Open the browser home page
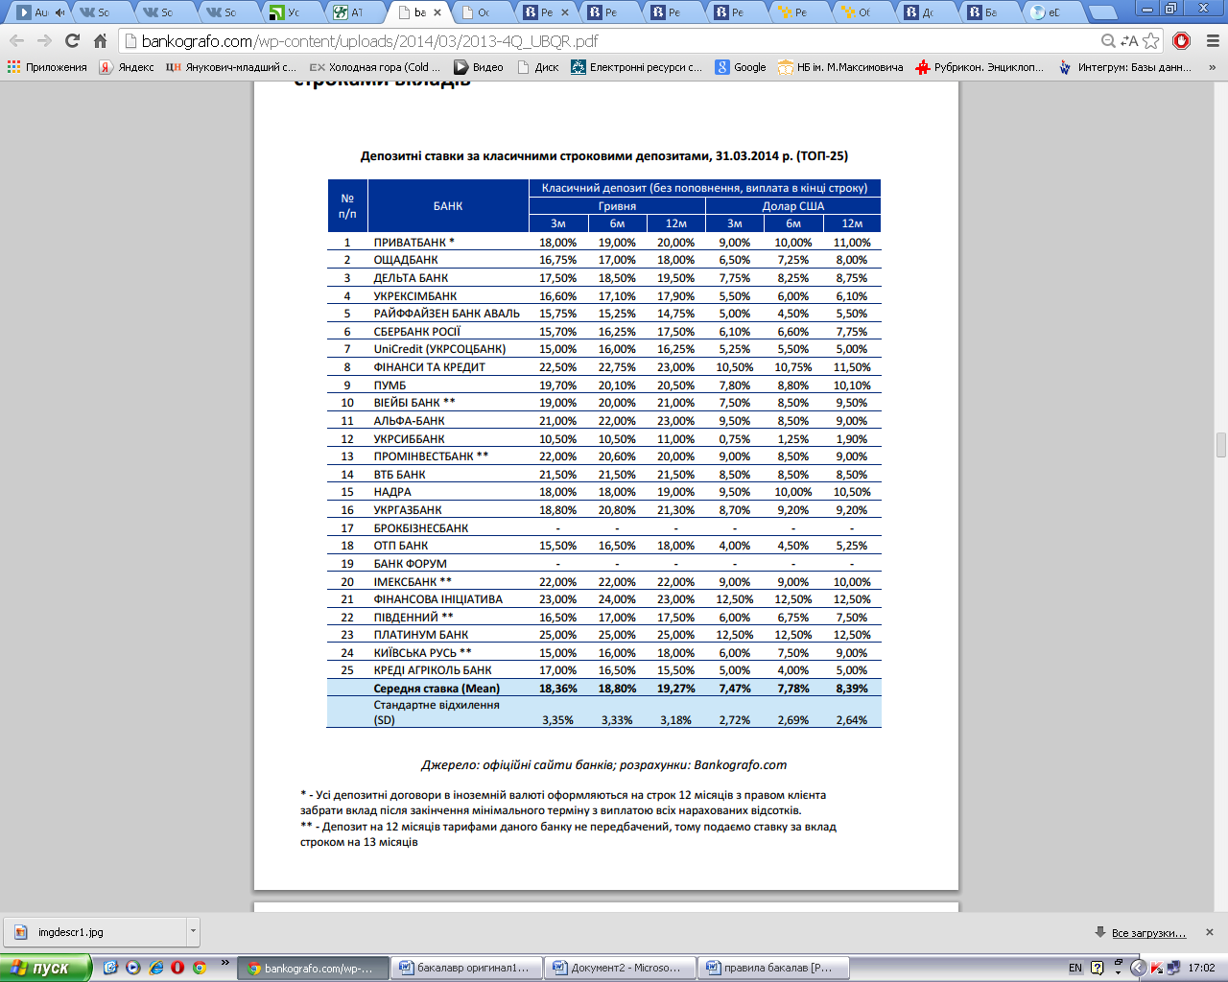 pyautogui.click(x=100, y=41)
